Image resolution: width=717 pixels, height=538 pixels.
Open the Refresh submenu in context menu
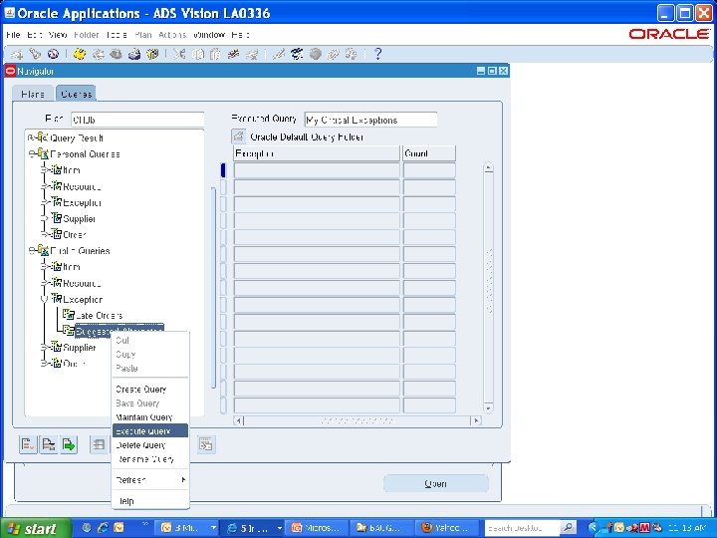pos(150,480)
